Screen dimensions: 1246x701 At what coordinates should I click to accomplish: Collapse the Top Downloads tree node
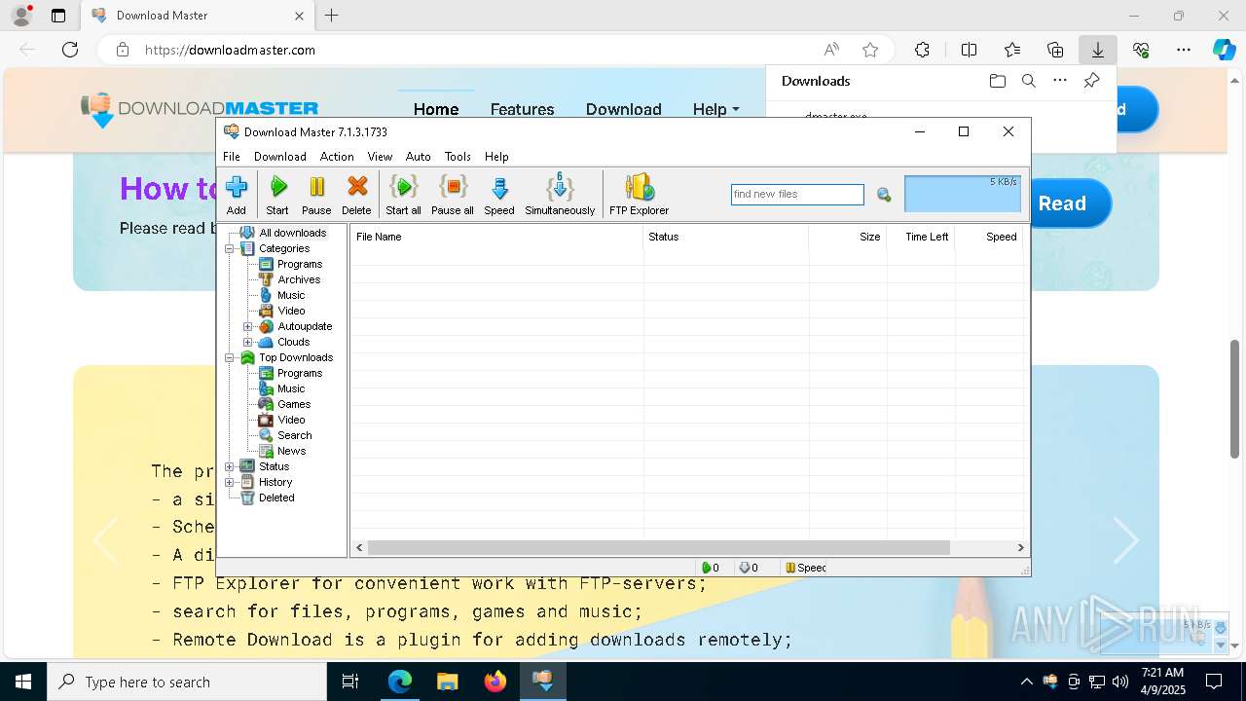pyautogui.click(x=230, y=357)
